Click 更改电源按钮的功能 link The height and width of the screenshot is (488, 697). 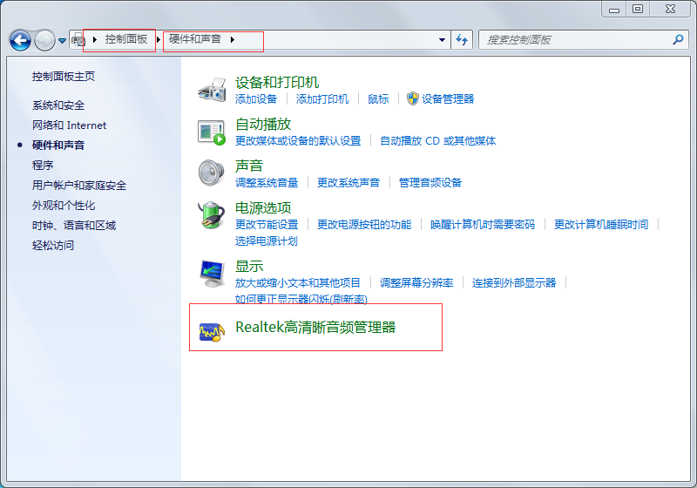point(364,224)
